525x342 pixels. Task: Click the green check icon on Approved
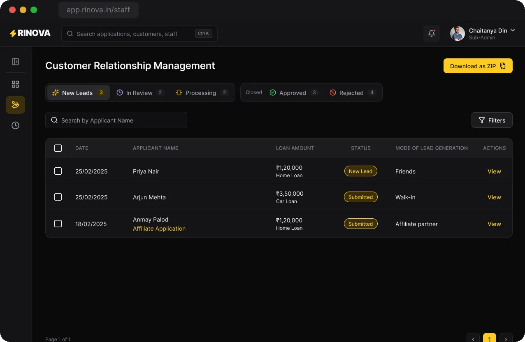pos(273,92)
